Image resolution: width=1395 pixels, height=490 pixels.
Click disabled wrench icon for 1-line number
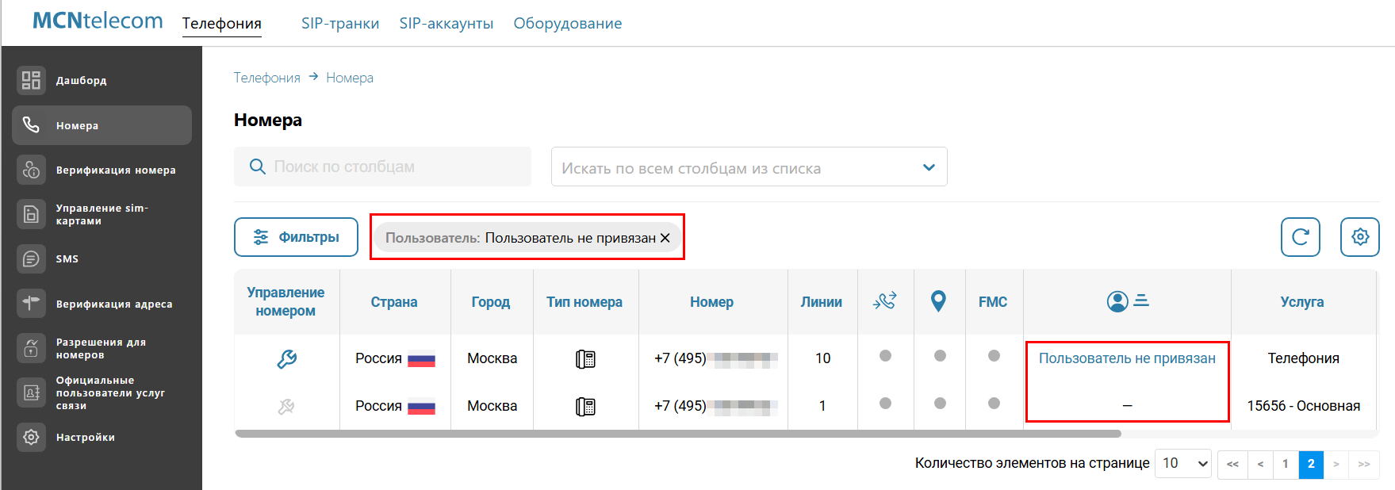coord(286,406)
